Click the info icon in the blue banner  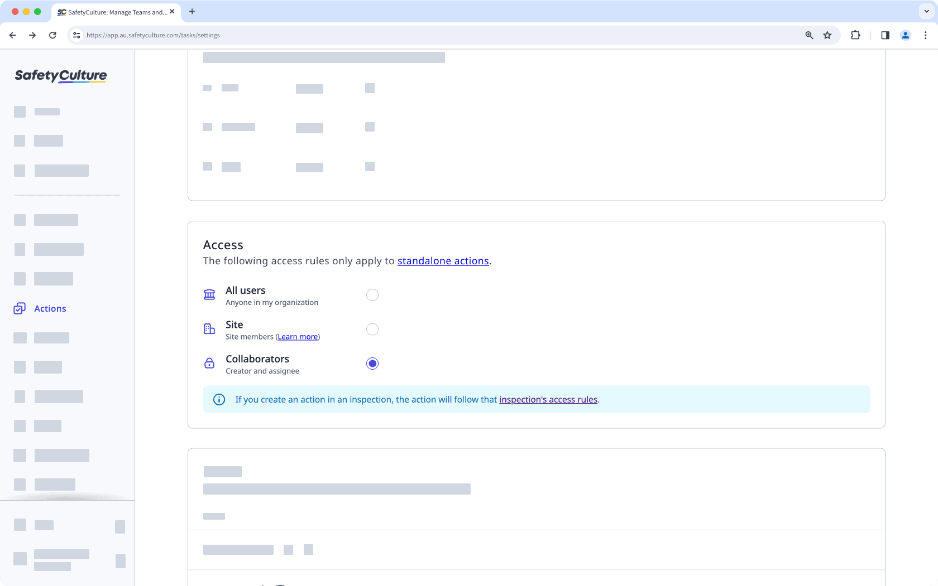[218, 399]
